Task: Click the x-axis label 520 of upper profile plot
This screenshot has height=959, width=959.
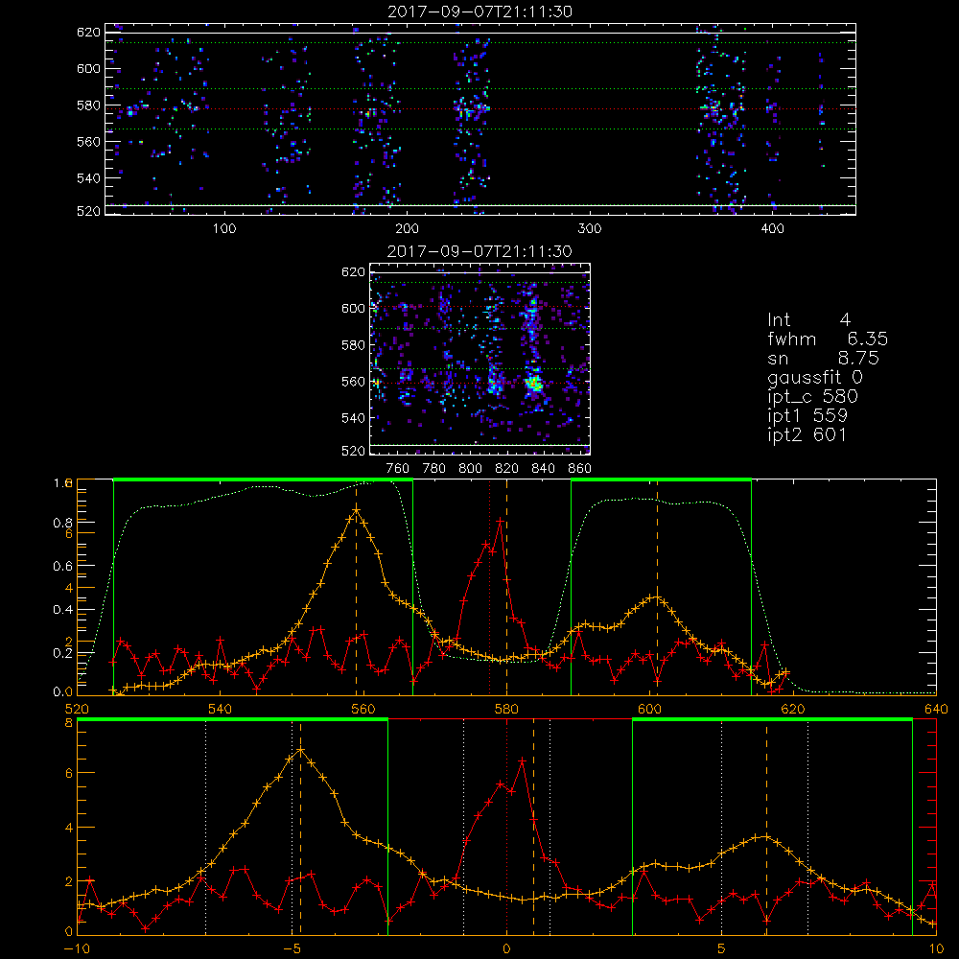Action: pos(77,710)
